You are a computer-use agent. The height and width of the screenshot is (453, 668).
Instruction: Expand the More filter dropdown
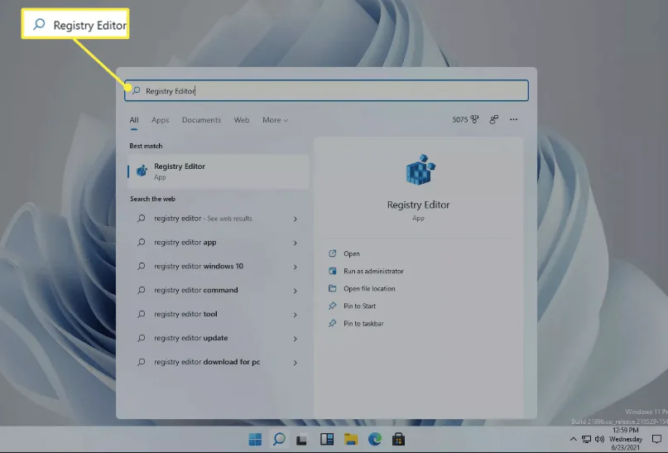coord(275,120)
